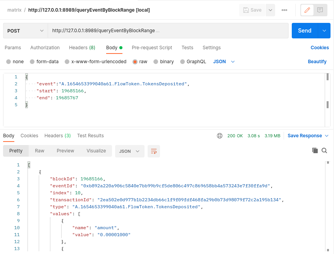
Task: Open the response Cookies tab
Action: pyautogui.click(x=29, y=136)
